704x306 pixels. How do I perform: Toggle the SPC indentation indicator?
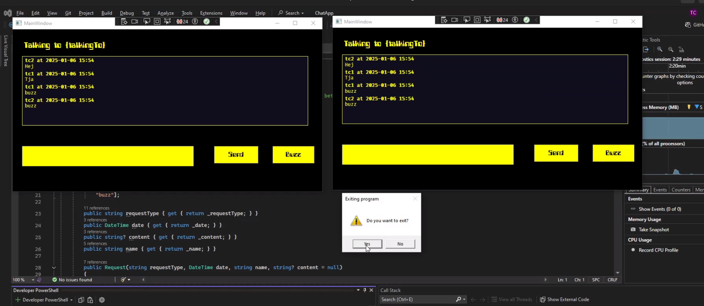tap(596, 280)
